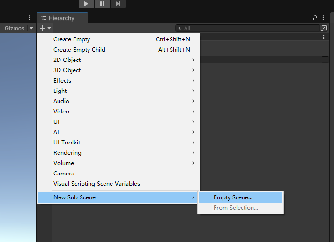Image resolution: width=334 pixels, height=242 pixels.
Task: Click the Gizmos toggle button
Action: point(15,28)
